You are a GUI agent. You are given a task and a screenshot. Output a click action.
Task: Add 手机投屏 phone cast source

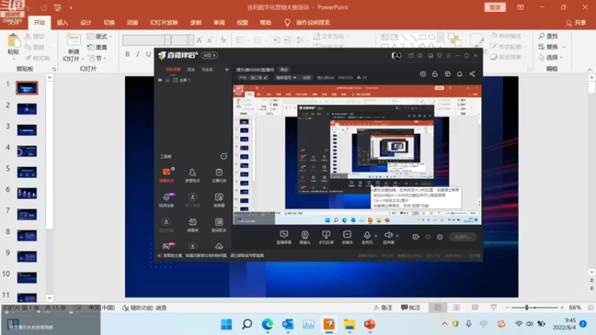tap(326, 237)
